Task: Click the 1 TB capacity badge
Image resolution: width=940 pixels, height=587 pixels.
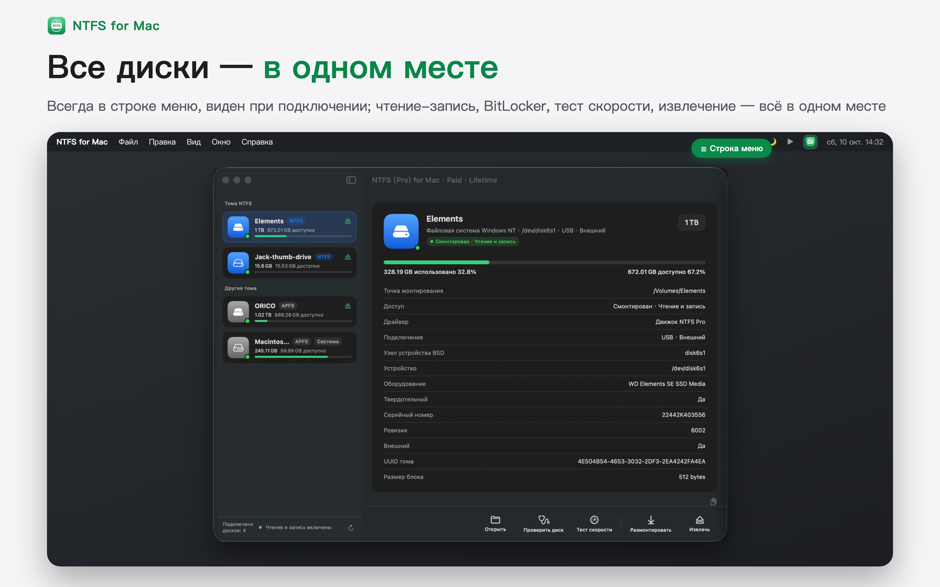Action: [691, 222]
